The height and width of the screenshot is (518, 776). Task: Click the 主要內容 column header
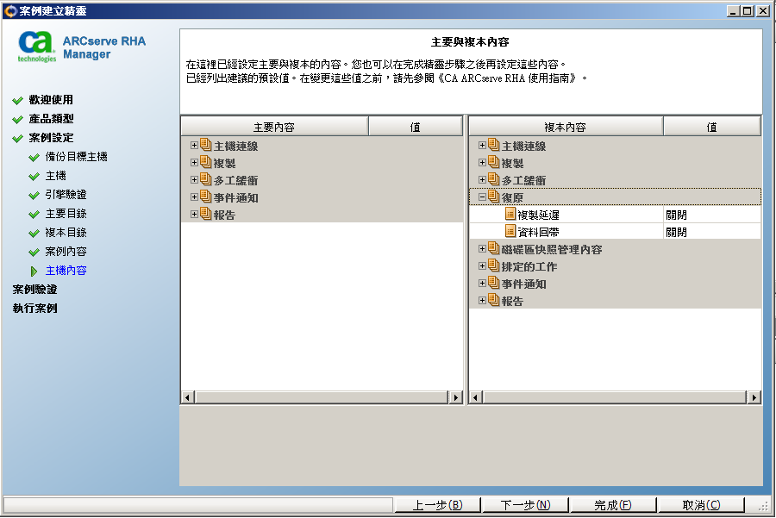coord(274,127)
